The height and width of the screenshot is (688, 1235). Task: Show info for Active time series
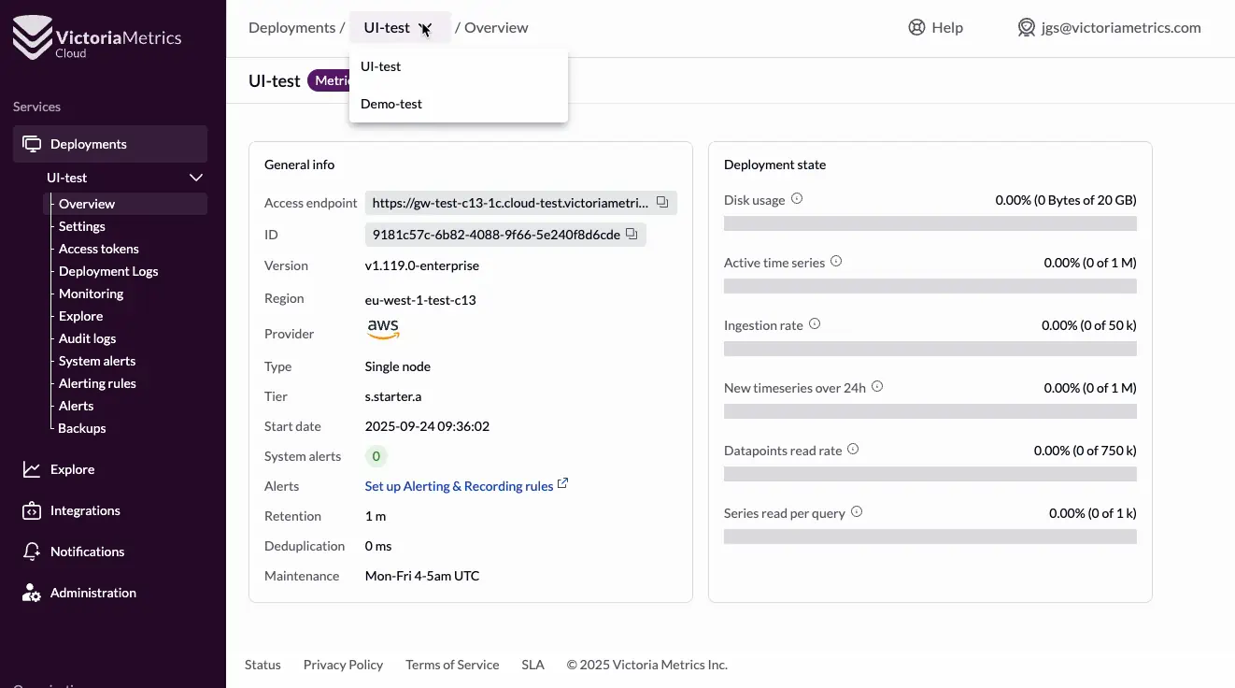pyautogui.click(x=836, y=262)
